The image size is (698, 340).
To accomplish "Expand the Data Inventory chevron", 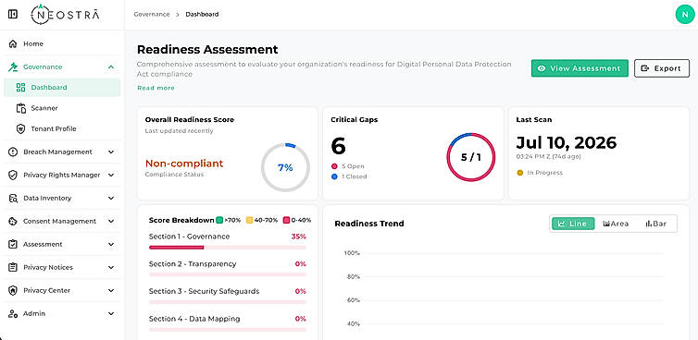I will pos(111,199).
